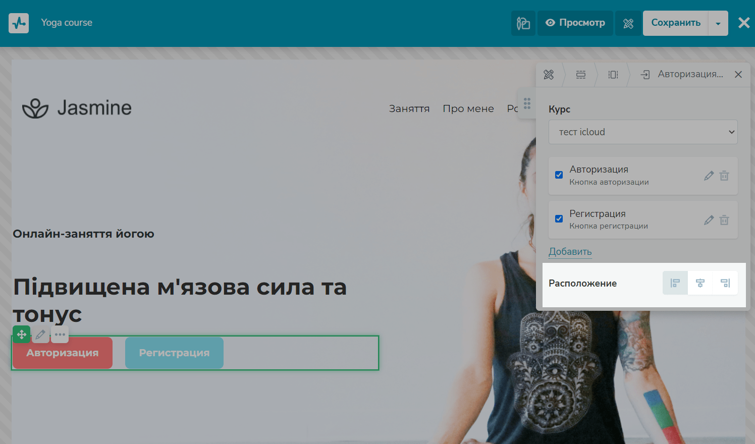Set alignment to right in Расположение
The height and width of the screenshot is (444, 755).
pyautogui.click(x=725, y=283)
